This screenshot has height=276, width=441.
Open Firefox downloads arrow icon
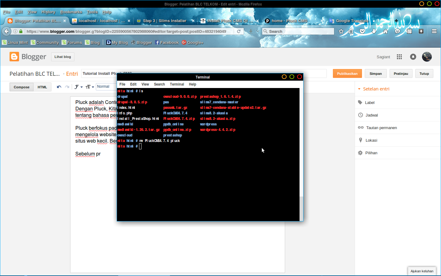click(374, 31)
